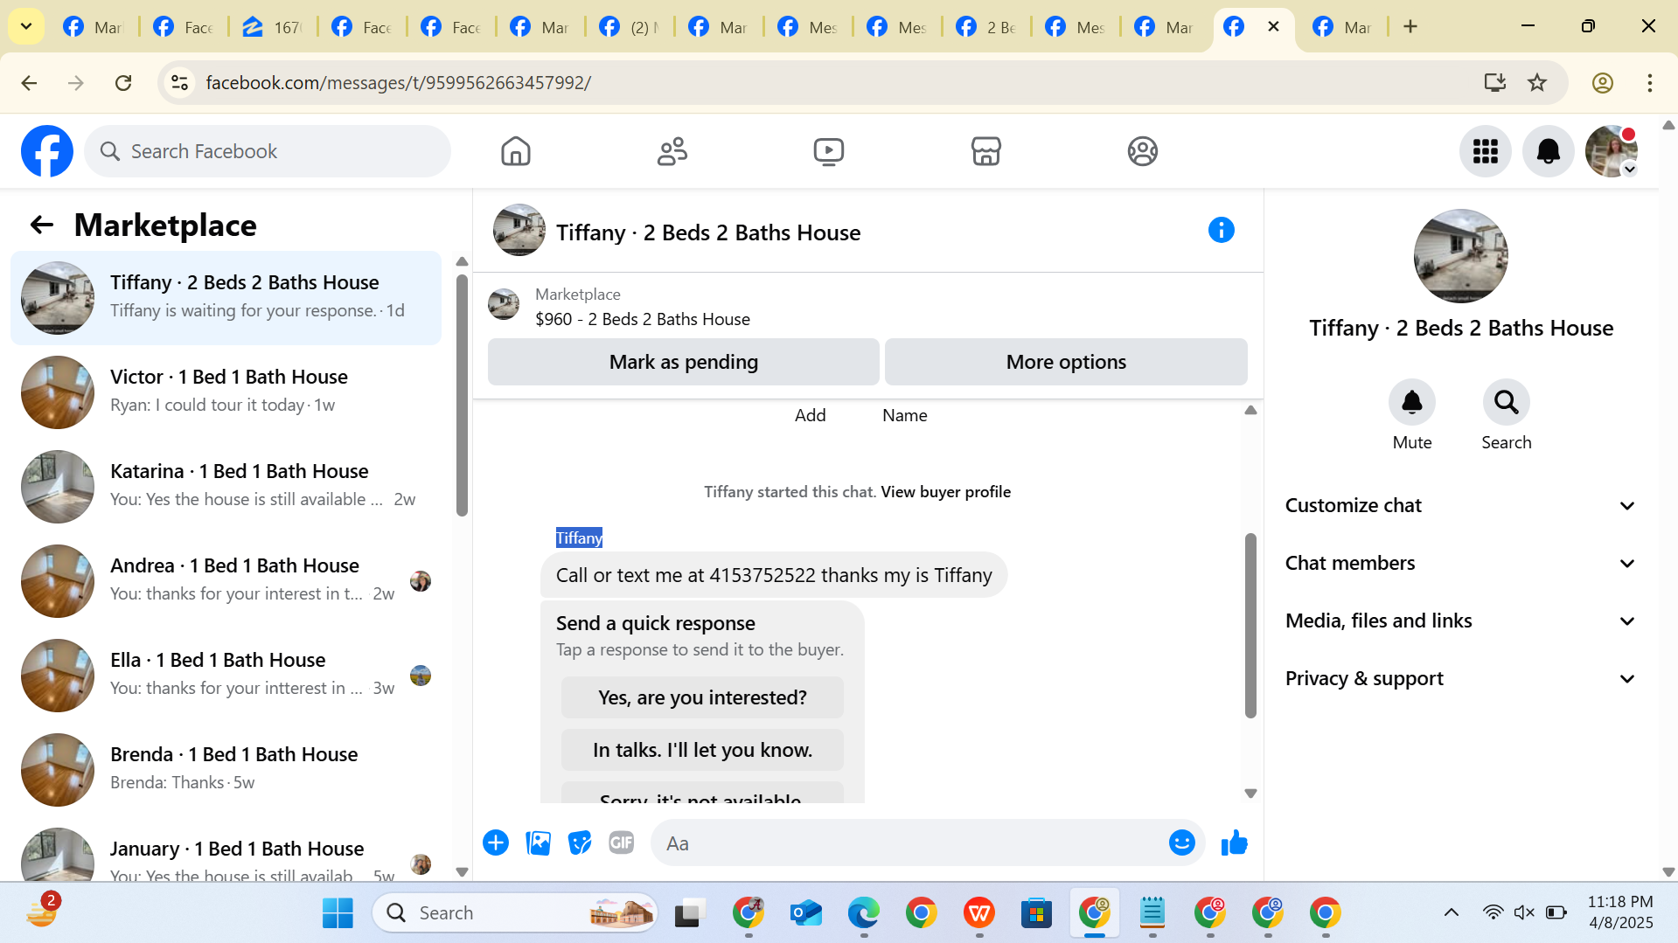Open Friends icon in top navigation
Viewport: 1678px width, 943px height.
(x=672, y=151)
